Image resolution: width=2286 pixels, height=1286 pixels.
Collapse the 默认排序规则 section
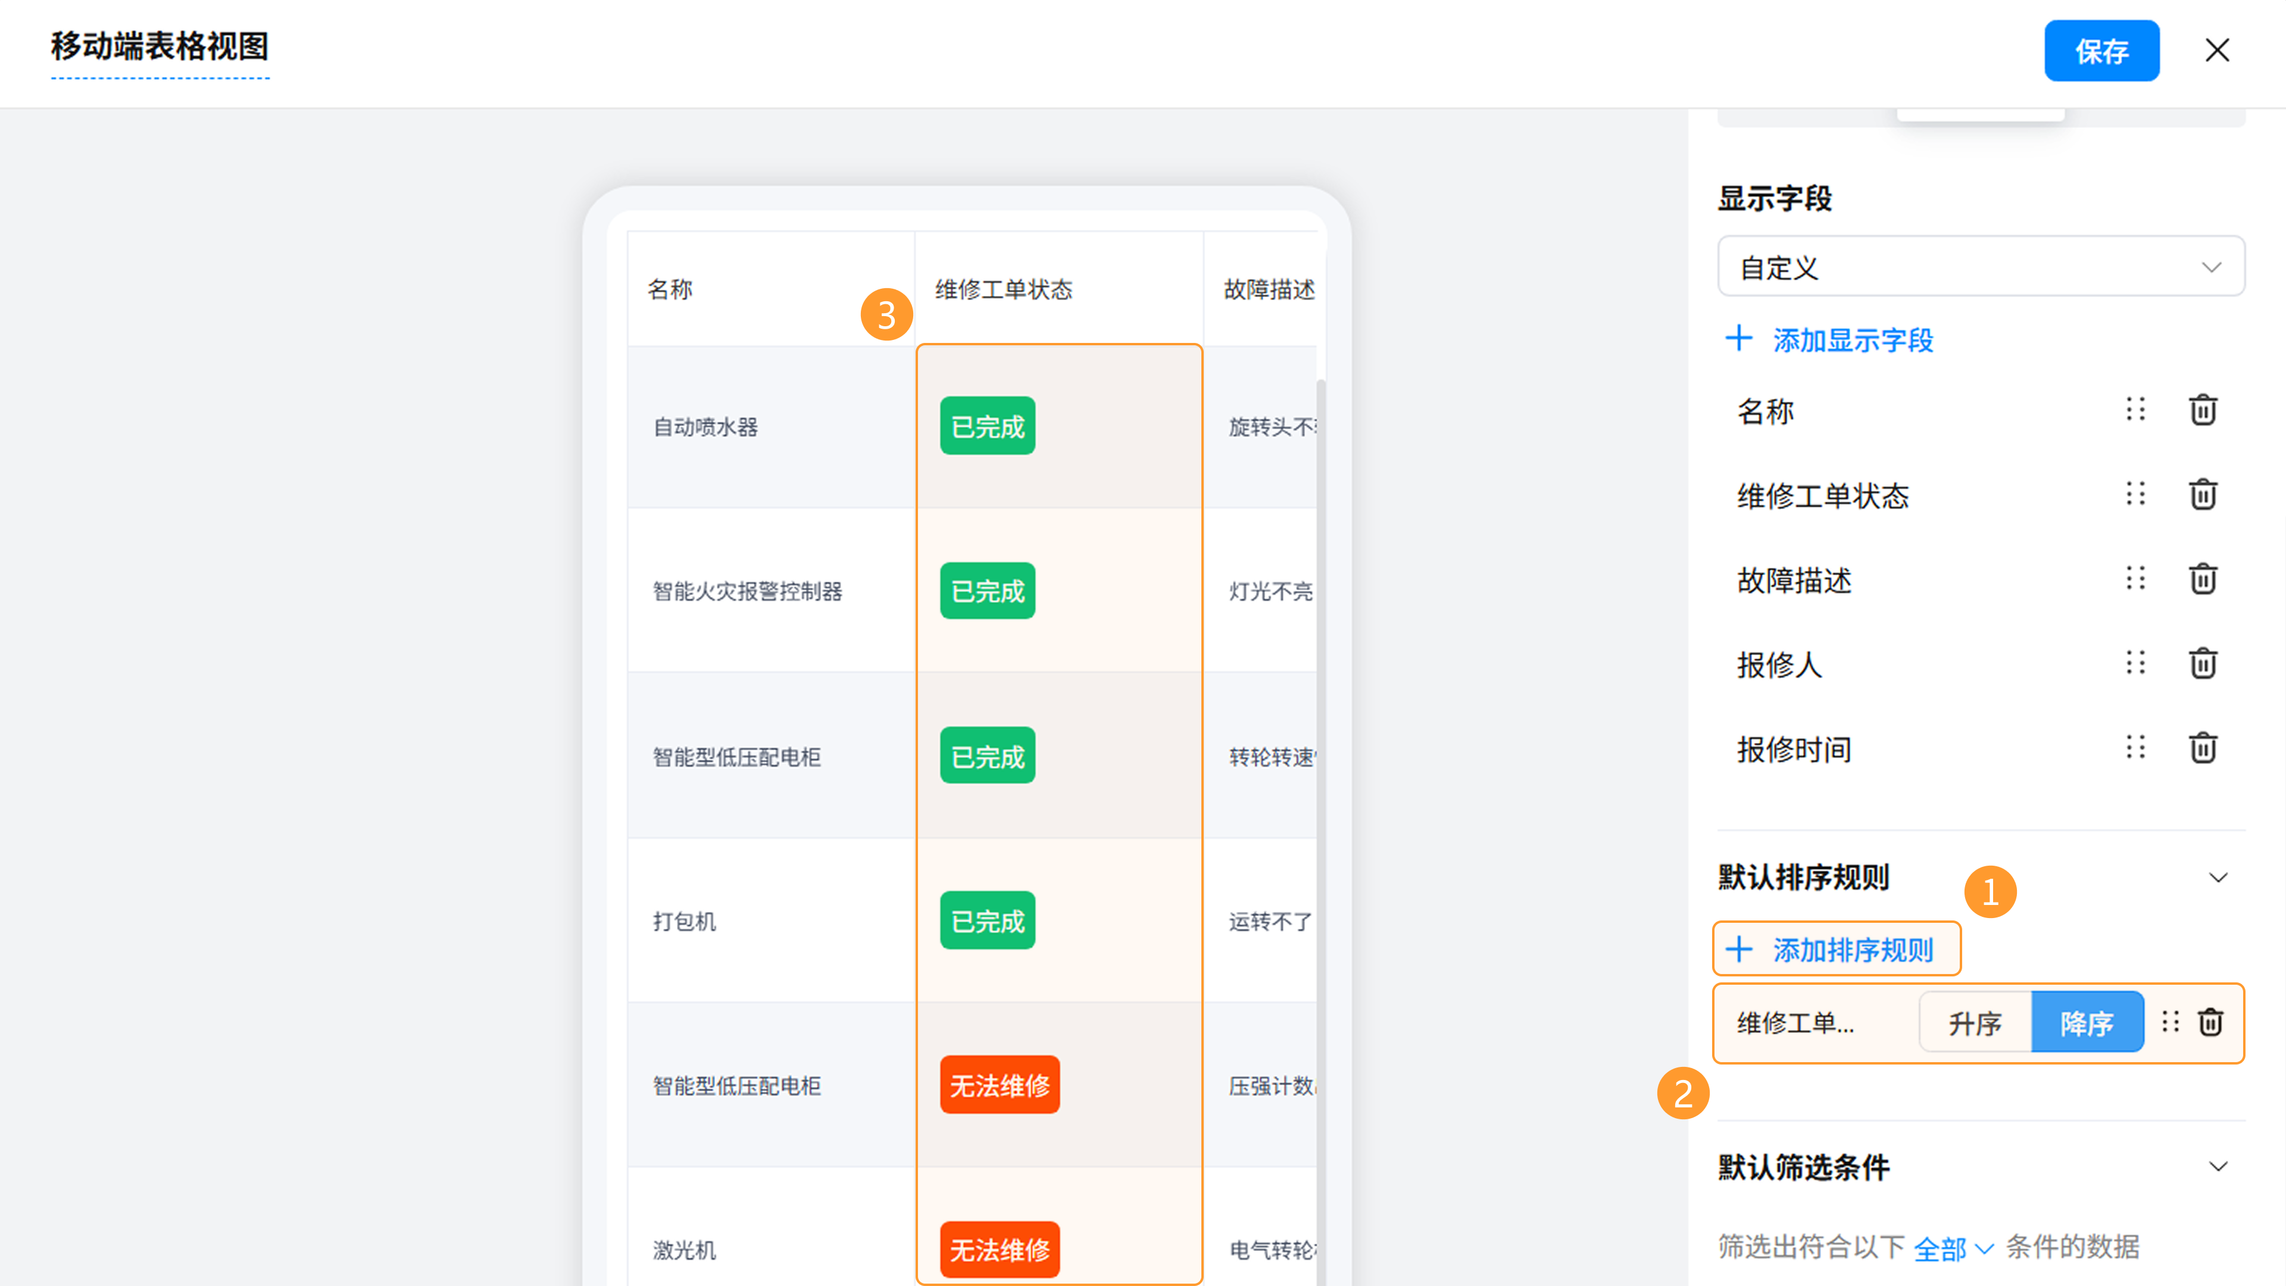click(x=2218, y=878)
